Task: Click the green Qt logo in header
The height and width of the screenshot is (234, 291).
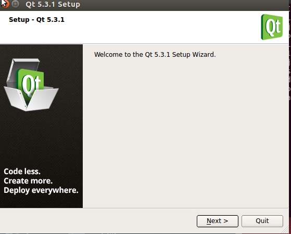Action: [272, 27]
